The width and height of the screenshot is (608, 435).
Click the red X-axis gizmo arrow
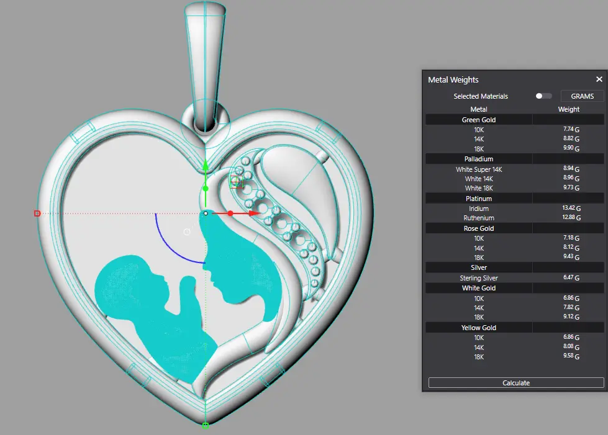pyautogui.click(x=254, y=213)
